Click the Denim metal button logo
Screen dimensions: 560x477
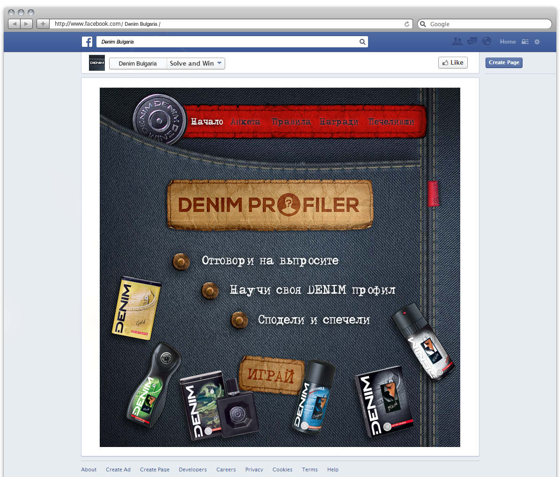pos(159,120)
